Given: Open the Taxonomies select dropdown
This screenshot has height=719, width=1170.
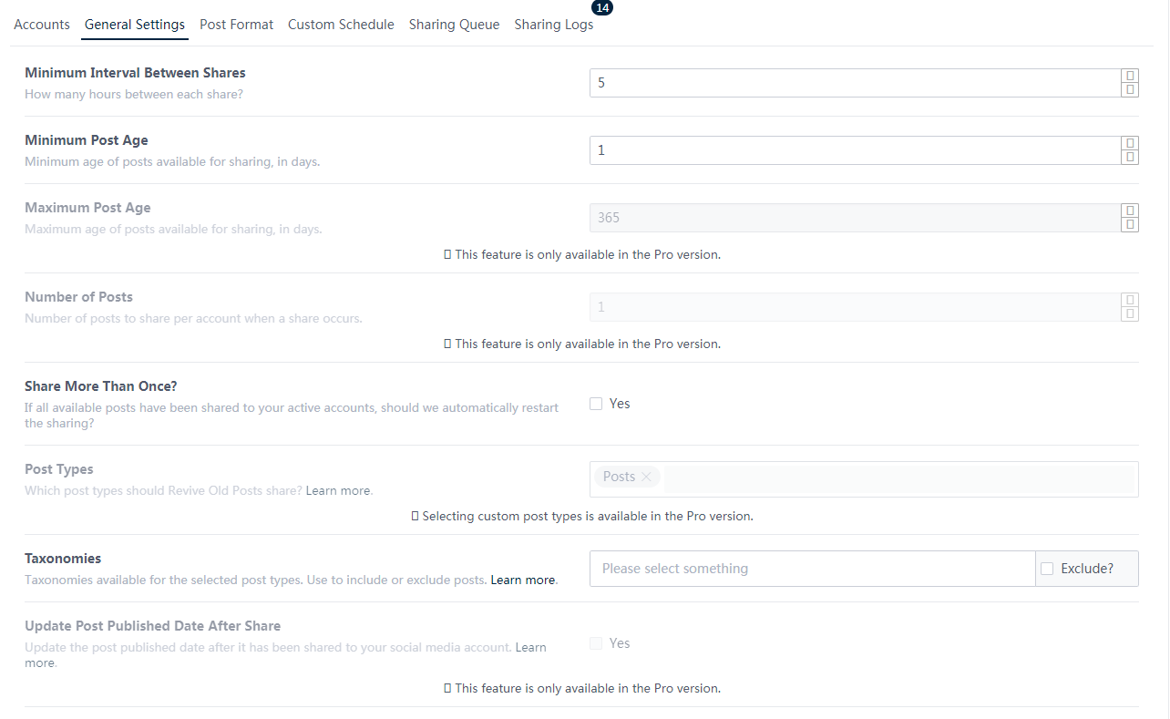Looking at the screenshot, I should 811,569.
